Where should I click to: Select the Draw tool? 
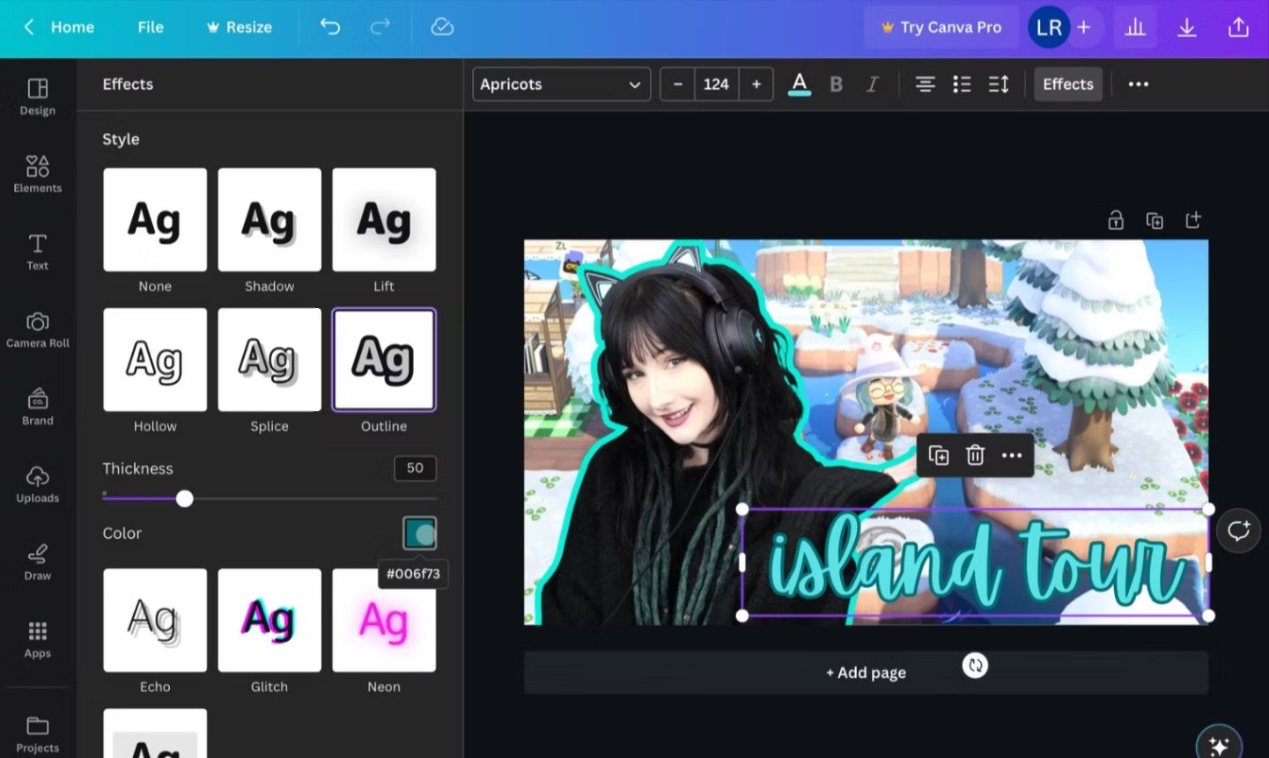point(37,563)
